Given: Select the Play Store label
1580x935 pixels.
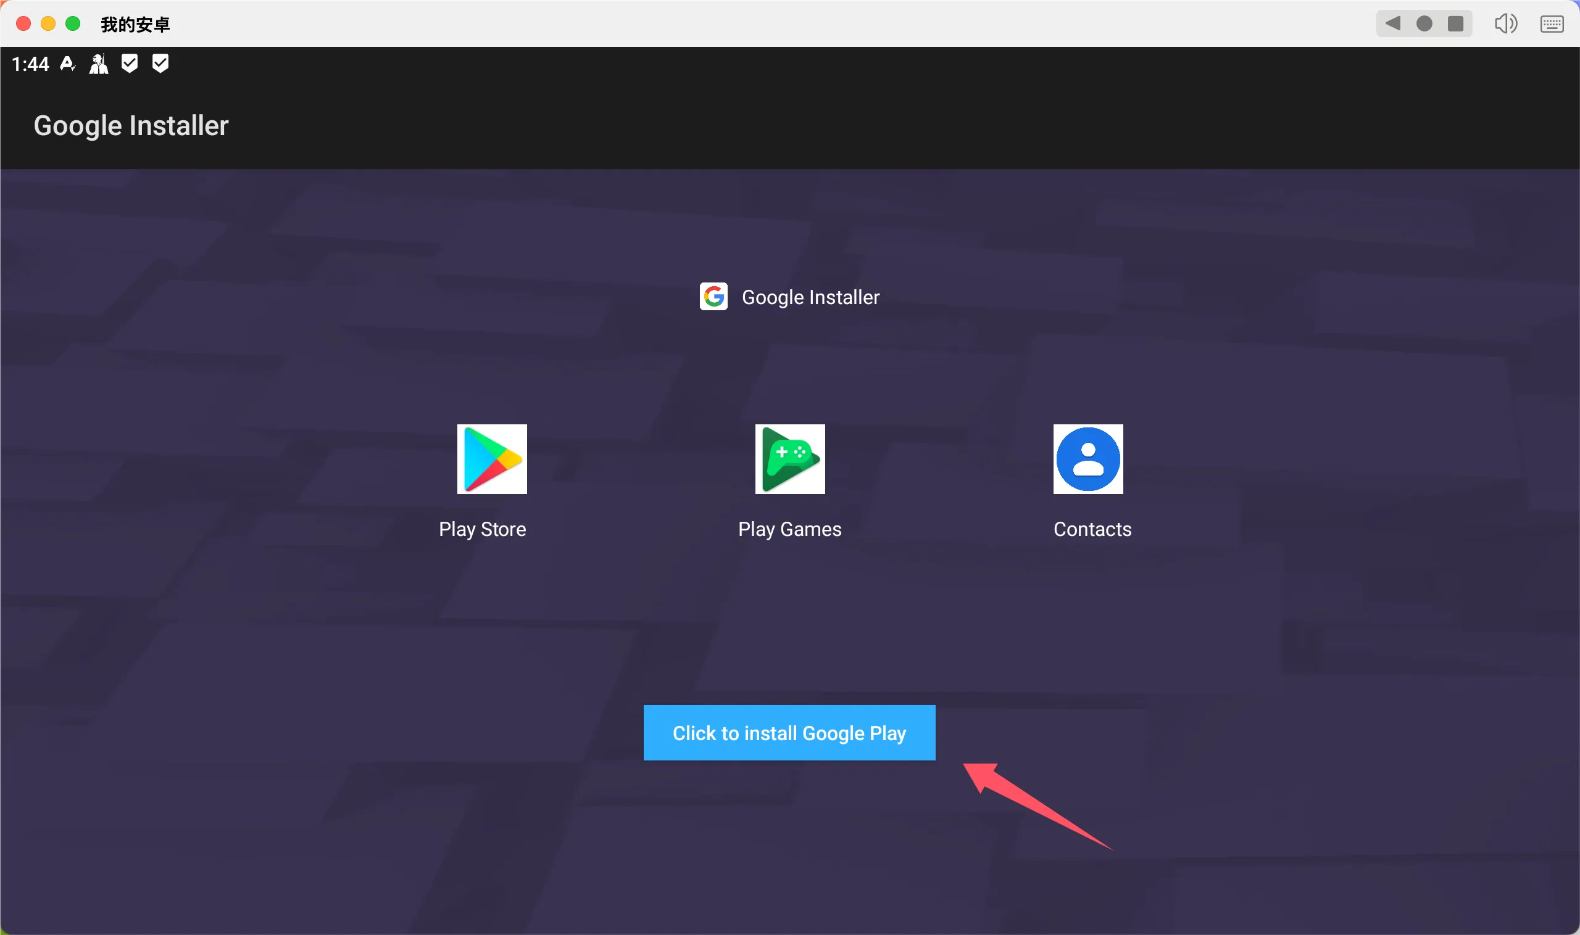Looking at the screenshot, I should [482, 529].
